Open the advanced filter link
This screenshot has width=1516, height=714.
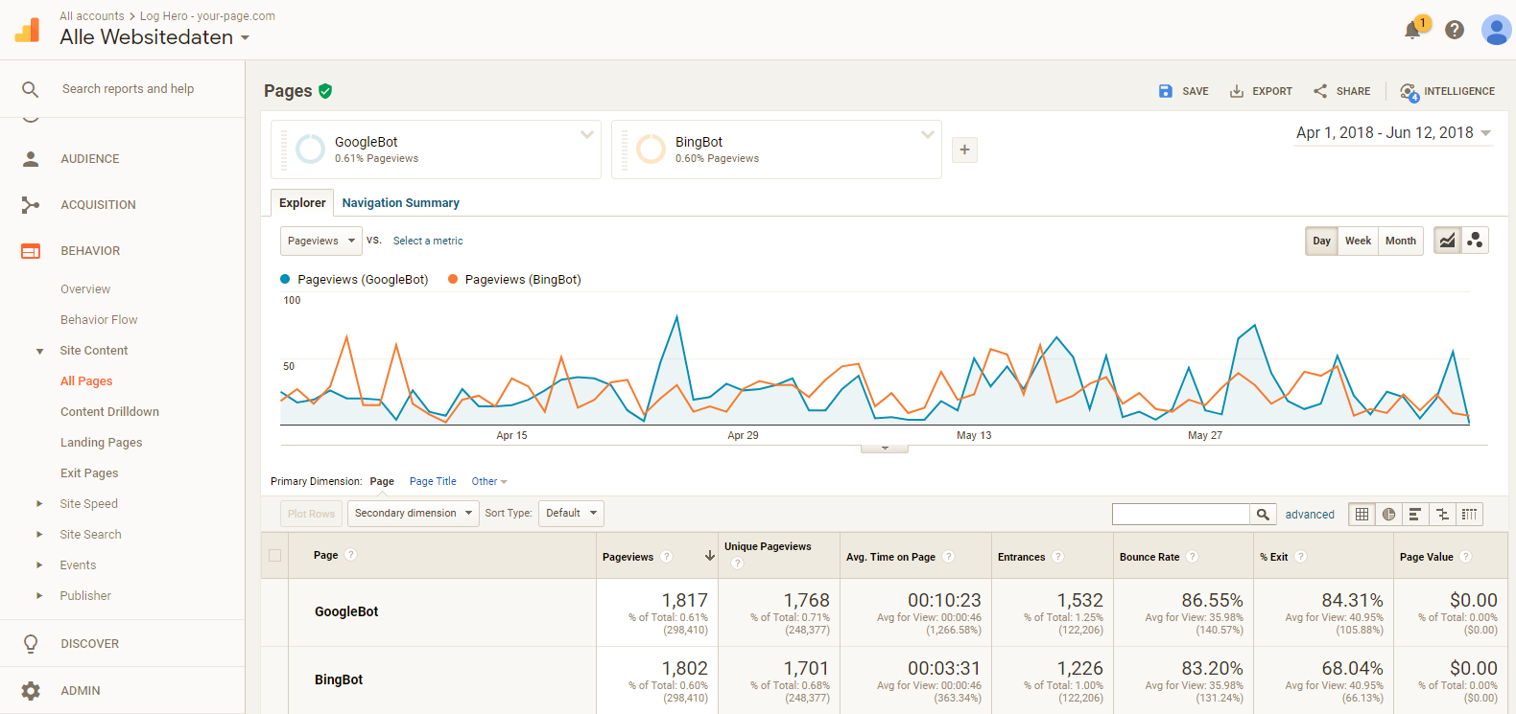click(1310, 515)
